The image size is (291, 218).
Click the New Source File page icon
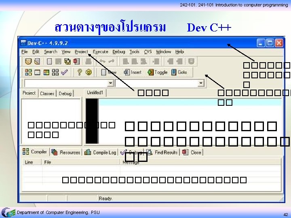click(x=49, y=61)
